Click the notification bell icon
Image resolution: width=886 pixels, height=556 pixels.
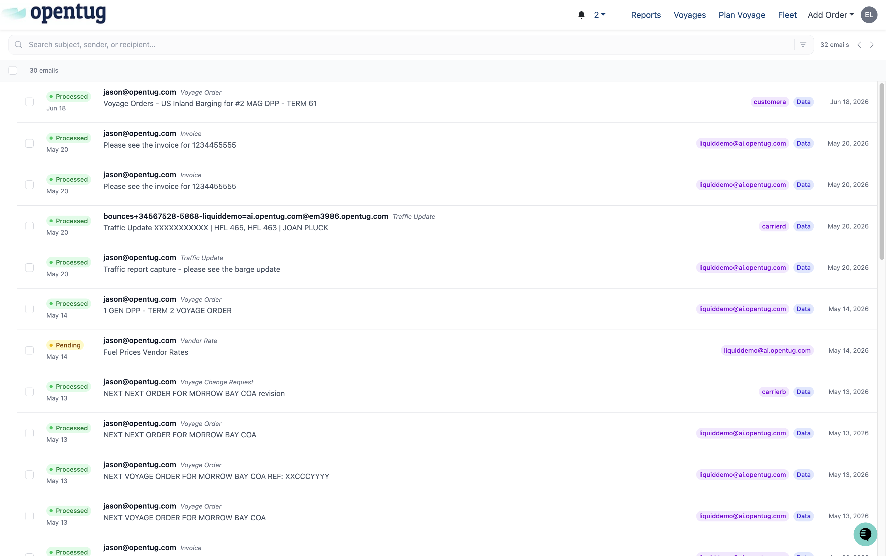(581, 15)
